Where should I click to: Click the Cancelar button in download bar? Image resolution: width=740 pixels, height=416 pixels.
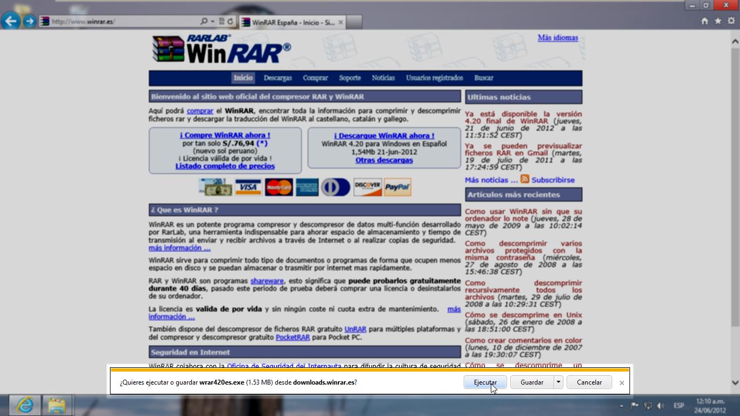pos(589,382)
